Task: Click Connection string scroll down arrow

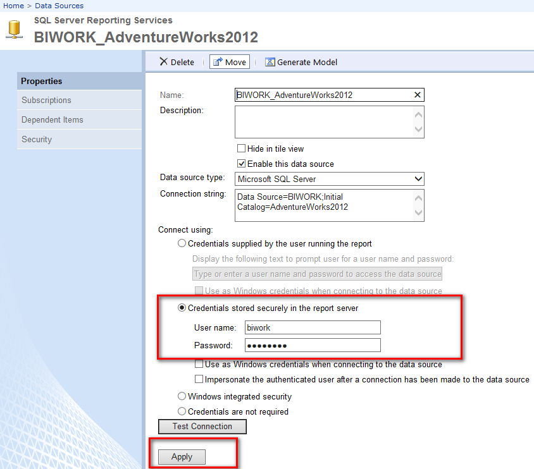Action: tap(419, 212)
